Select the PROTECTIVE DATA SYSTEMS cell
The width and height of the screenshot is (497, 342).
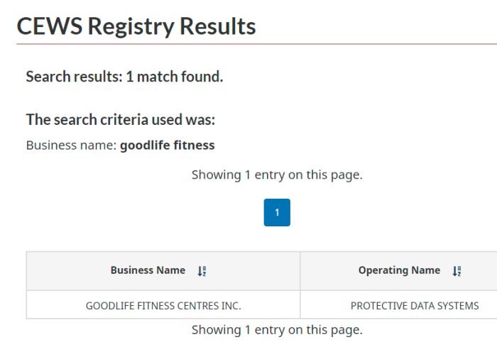399,305
